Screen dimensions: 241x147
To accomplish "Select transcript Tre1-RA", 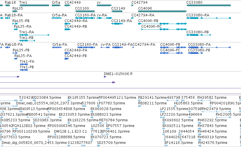I will [34, 35].
